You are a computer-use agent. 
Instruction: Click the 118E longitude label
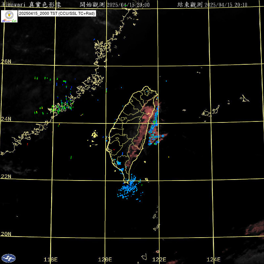coord(51,259)
